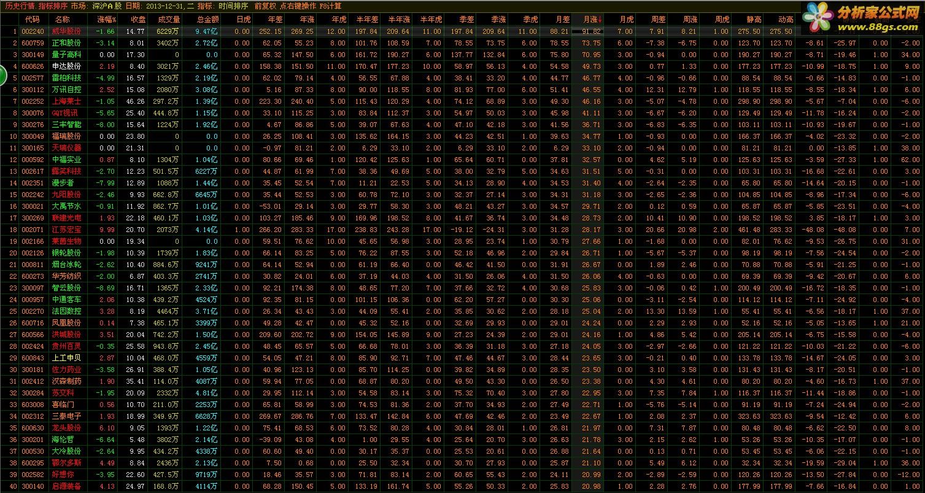
Task: Select stock row 大禹节水
Action: 462,206
